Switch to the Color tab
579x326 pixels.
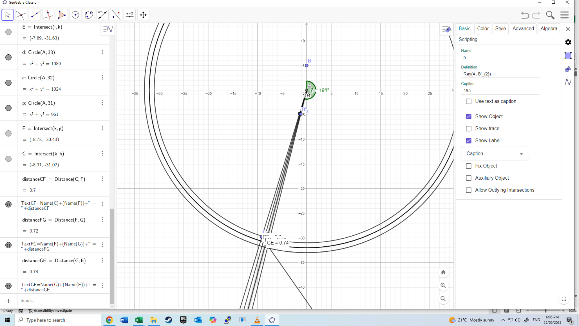483,29
